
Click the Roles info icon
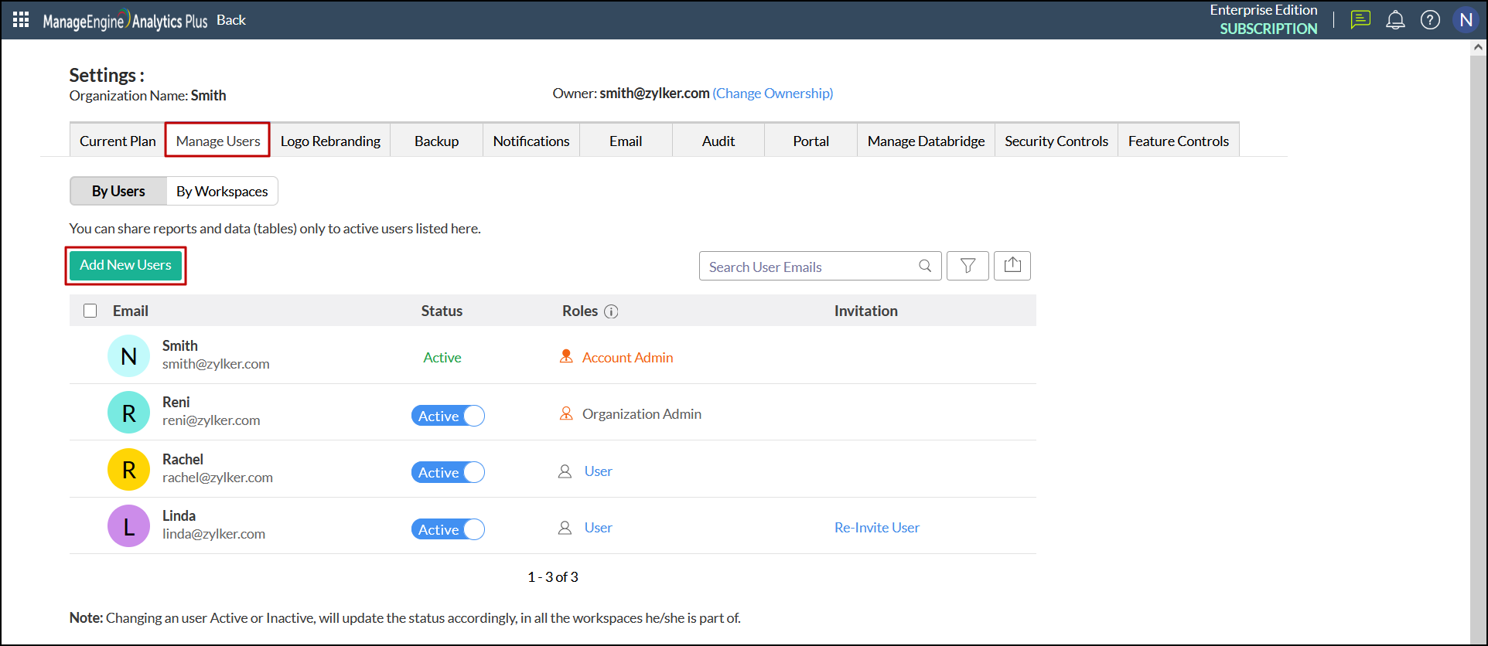611,311
